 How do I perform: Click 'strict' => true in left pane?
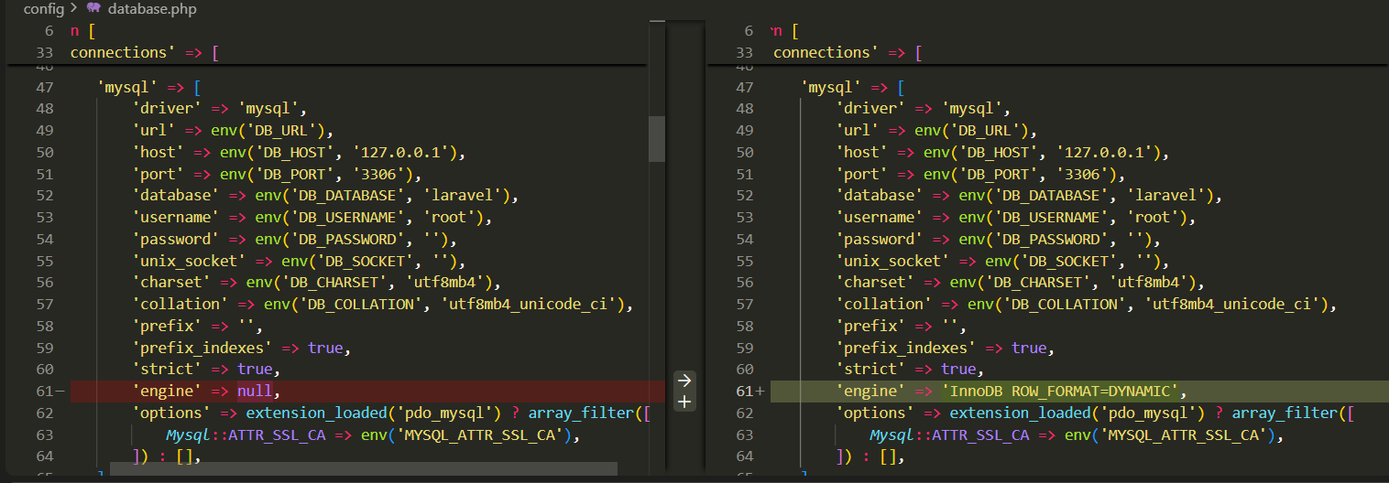point(202,369)
